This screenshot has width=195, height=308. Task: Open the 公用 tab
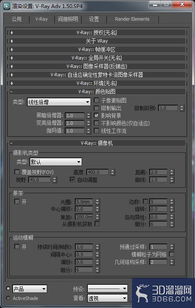pos(17,19)
